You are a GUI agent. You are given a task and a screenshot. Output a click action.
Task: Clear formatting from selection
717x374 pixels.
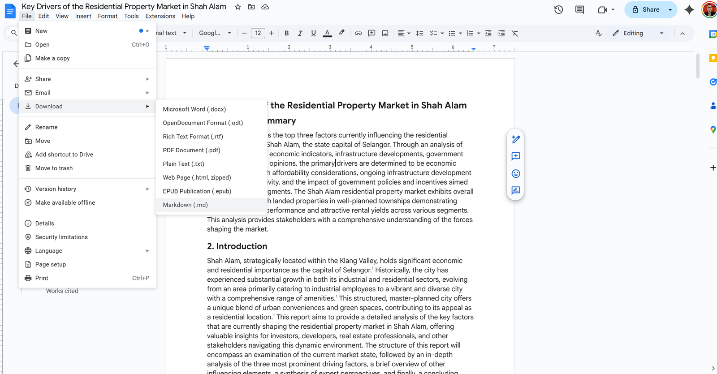(515, 33)
